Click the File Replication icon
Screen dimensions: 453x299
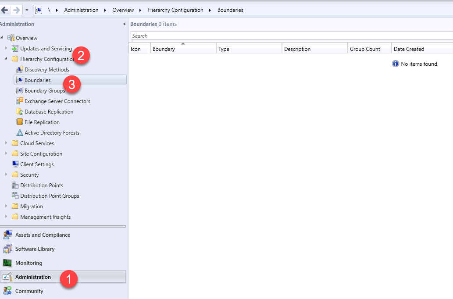pyautogui.click(x=19, y=122)
